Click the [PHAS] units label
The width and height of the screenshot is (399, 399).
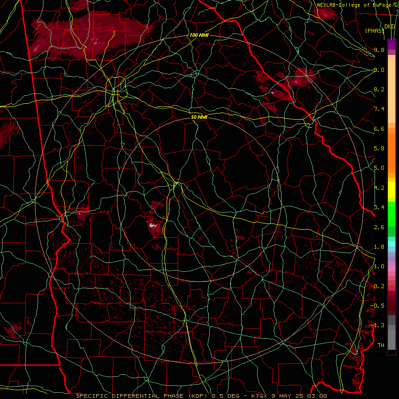coord(375,31)
